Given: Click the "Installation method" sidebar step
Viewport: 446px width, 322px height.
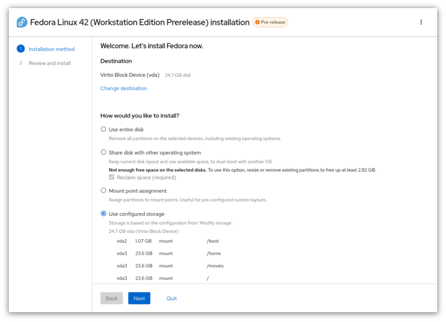Looking at the screenshot, I should [x=51, y=48].
